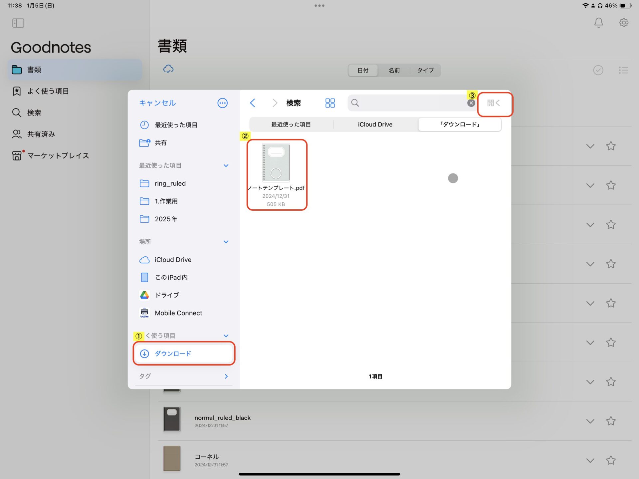
Task: Expand options chevron for コーネル
Action: click(590, 460)
